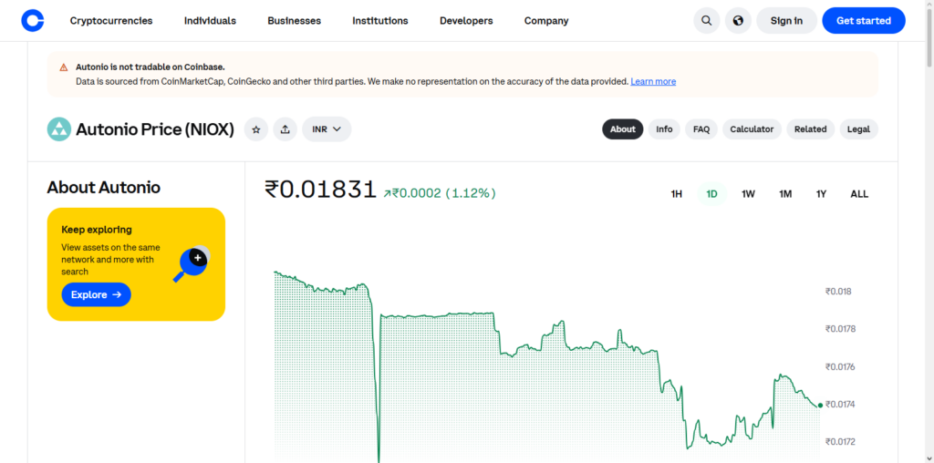Add Autonio to watchlist star icon
This screenshot has width=934, height=463.
click(x=256, y=129)
